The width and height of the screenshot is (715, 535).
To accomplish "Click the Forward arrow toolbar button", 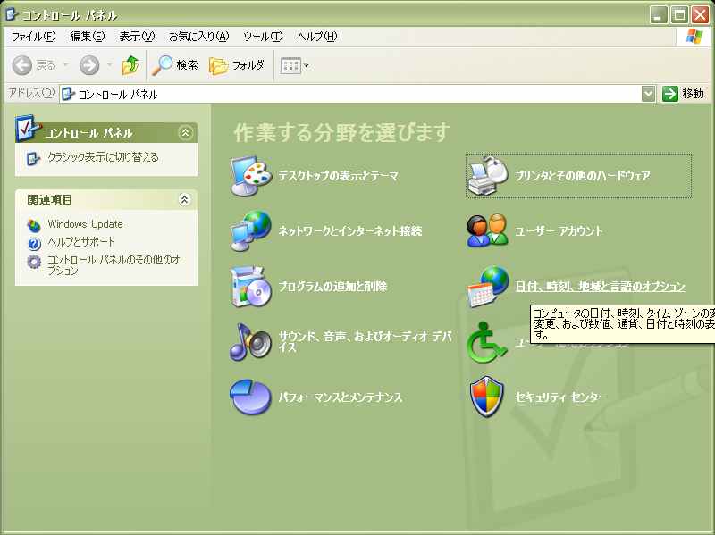I will 89,65.
